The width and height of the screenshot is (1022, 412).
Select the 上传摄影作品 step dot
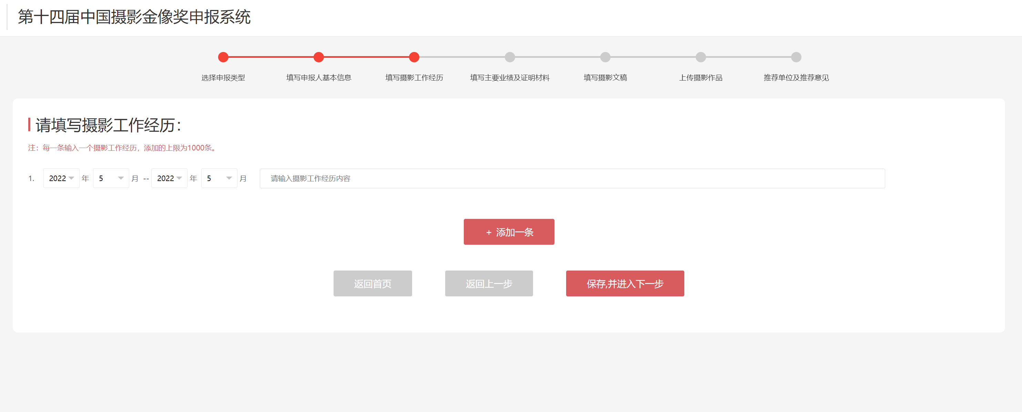tap(701, 57)
